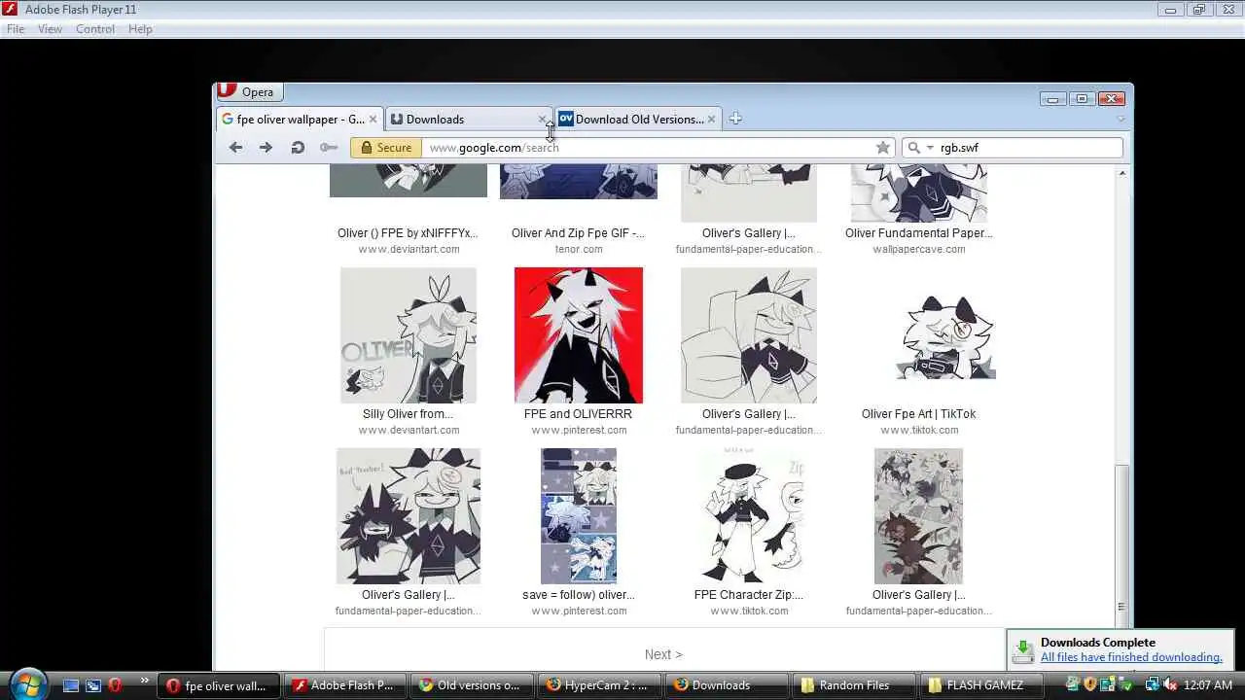This screenshot has height=700, width=1245.
Task: Open Oliver Fpe Art TikTok thumbnail
Action: [945, 335]
